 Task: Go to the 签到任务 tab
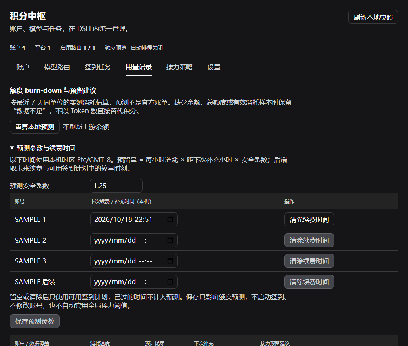point(98,67)
